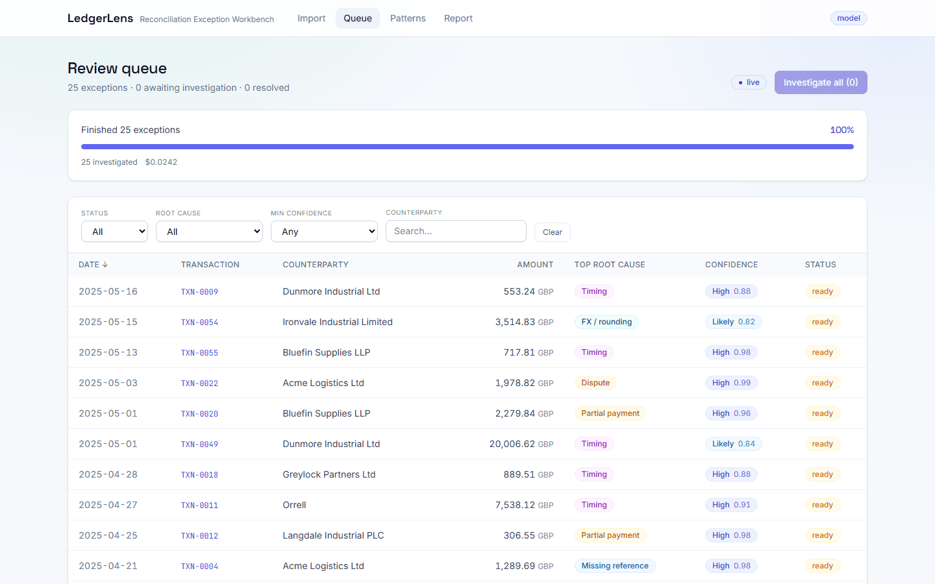Screen dimensions: 935x584
Task: Focus the Counterparty search field
Action: tap(456, 231)
